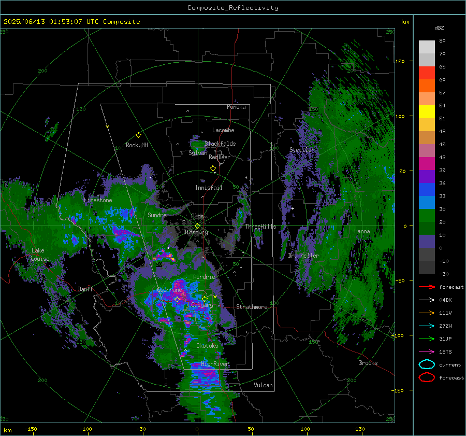Viewport: 466px width, 436px height.
Task: Click the red forecast arrow in legend
Action: point(427,287)
